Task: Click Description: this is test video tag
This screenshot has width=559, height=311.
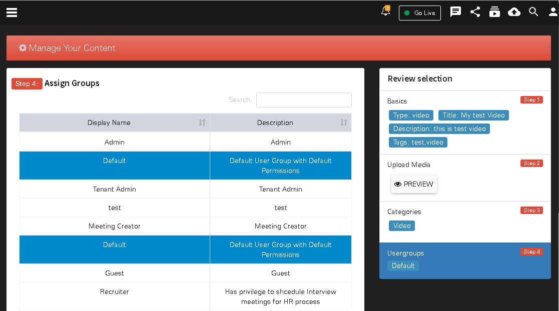Action: coord(439,128)
